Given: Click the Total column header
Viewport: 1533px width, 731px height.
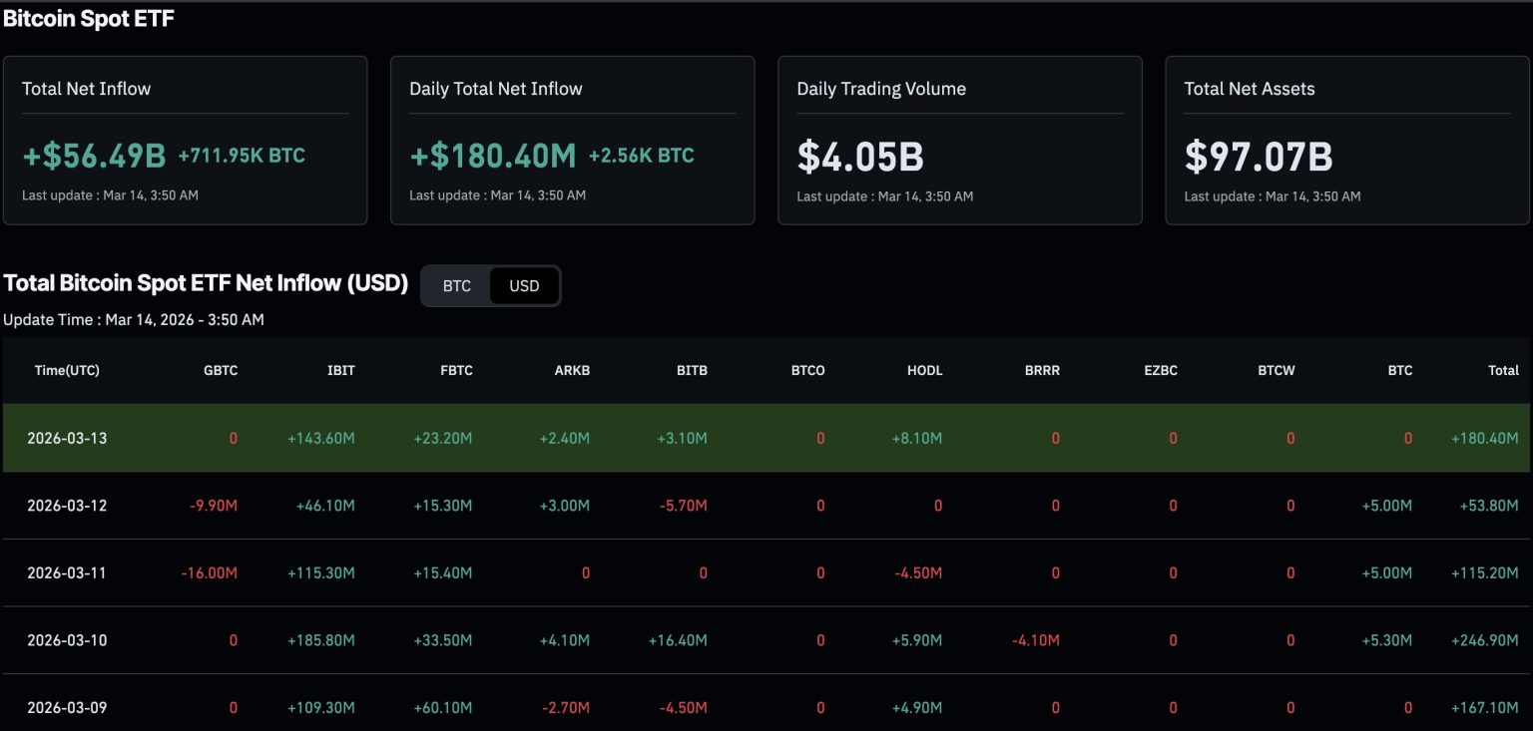Looking at the screenshot, I should coord(1503,370).
